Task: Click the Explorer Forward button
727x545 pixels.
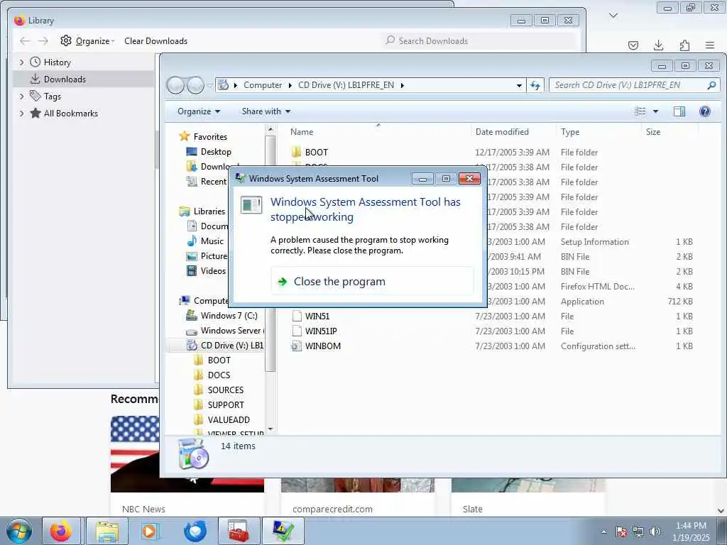Action: pos(195,85)
